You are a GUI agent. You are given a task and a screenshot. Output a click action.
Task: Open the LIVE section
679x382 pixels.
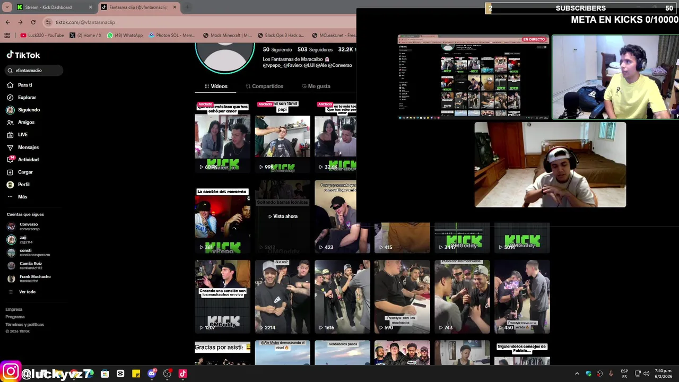[17, 135]
